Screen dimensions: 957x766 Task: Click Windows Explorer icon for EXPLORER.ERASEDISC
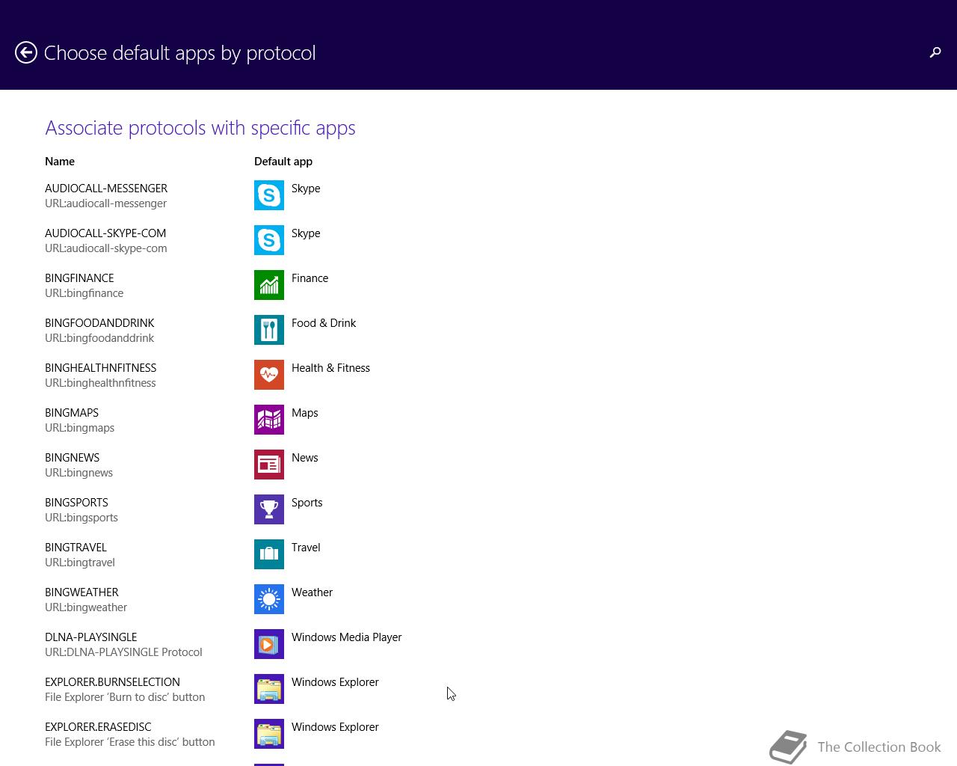click(269, 734)
